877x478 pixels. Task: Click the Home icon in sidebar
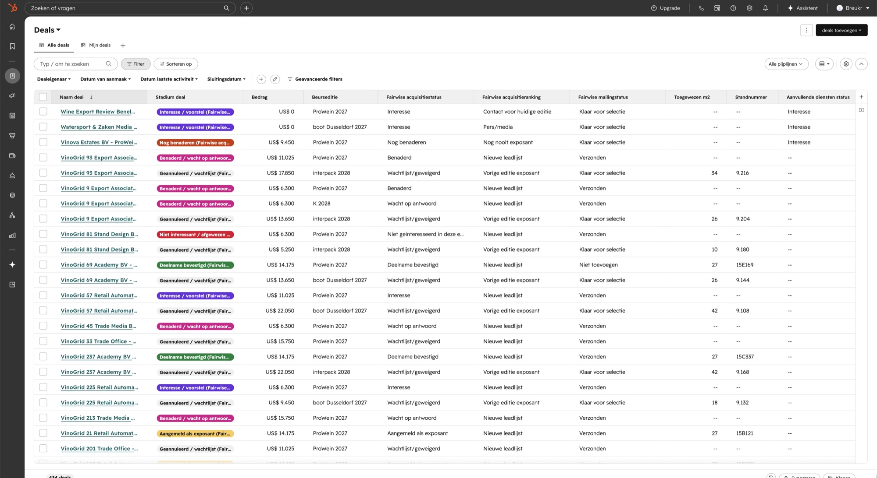[12, 27]
